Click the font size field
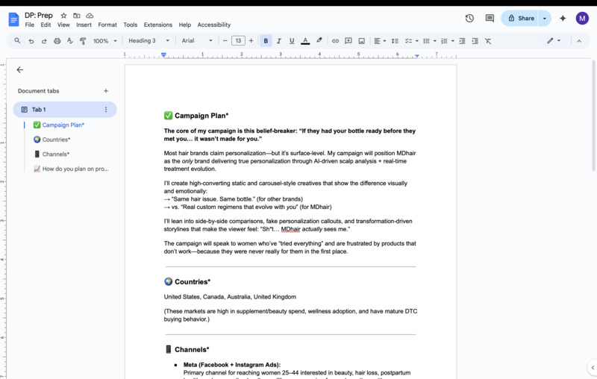 click(238, 41)
